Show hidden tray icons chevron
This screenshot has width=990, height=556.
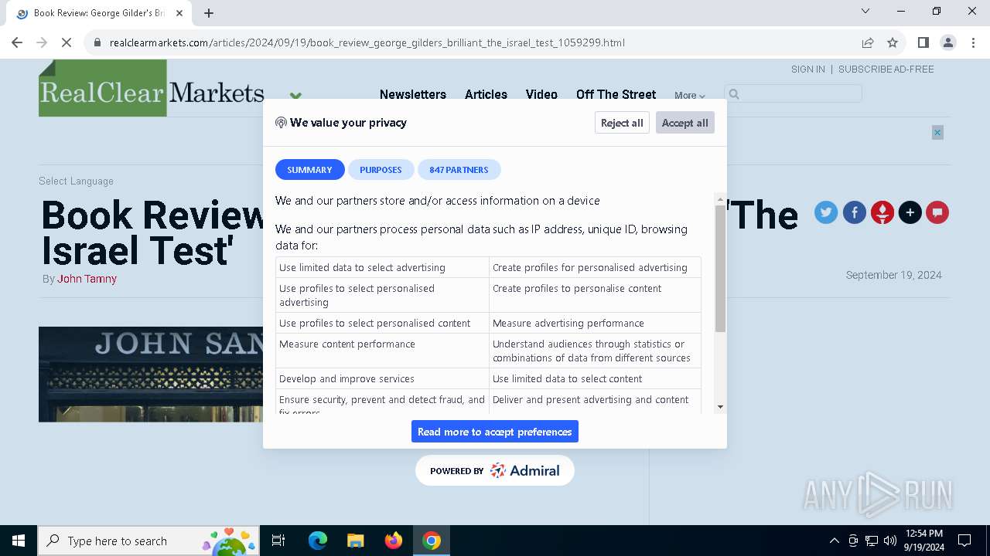click(834, 541)
